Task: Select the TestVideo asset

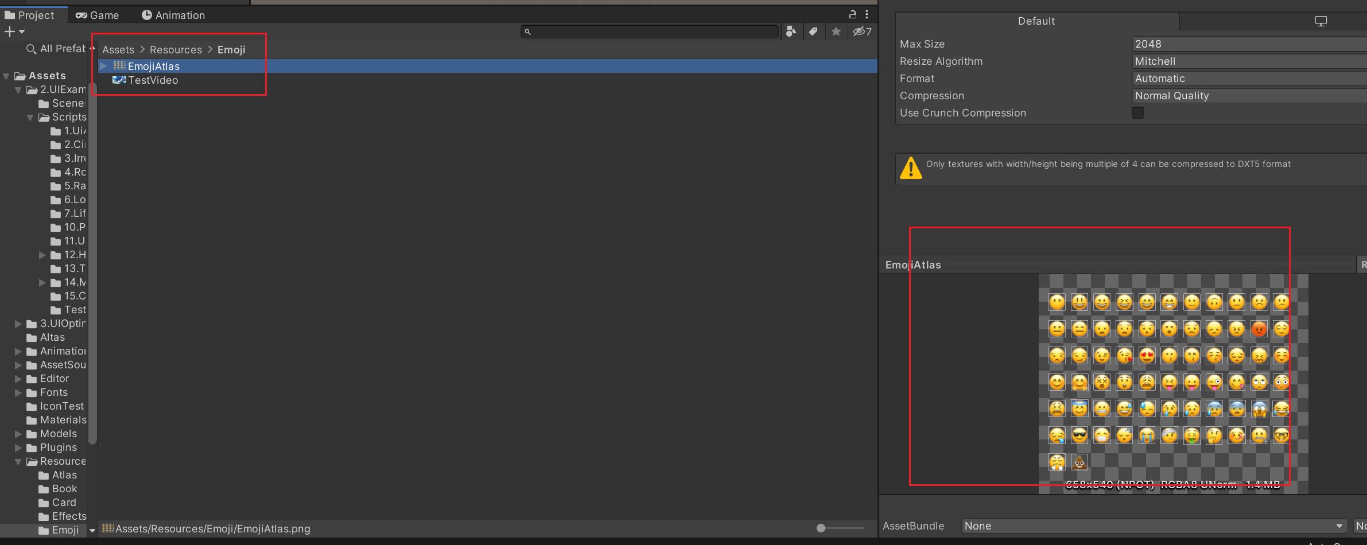Action: [488, 80]
